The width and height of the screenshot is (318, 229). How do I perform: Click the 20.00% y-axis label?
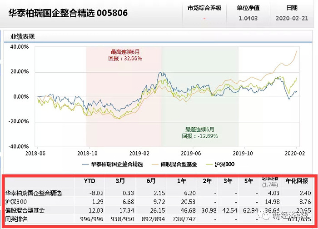tap(20, 72)
